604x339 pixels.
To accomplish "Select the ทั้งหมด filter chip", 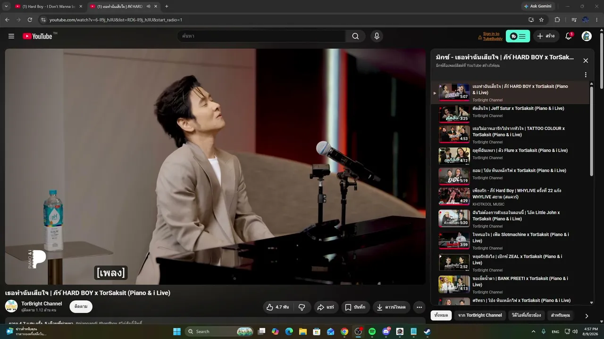I will click(441, 315).
